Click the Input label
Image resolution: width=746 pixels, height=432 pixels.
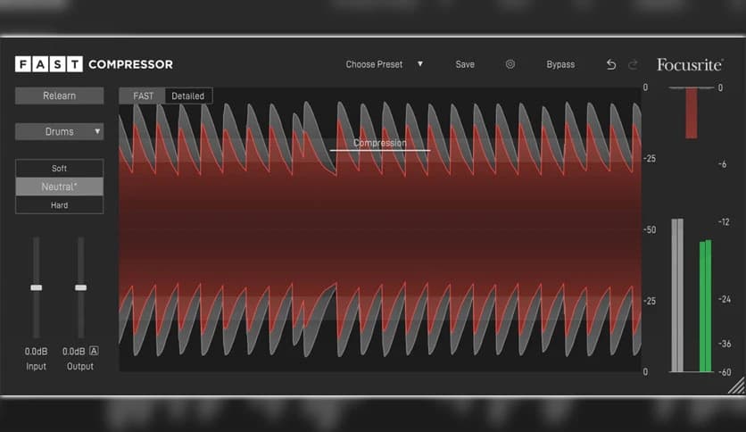pos(37,366)
